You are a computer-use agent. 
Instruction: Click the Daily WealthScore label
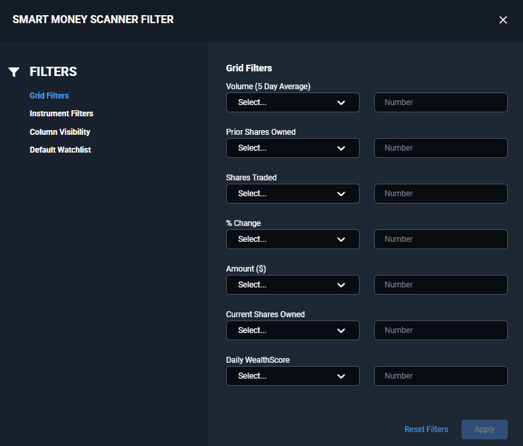[258, 360]
